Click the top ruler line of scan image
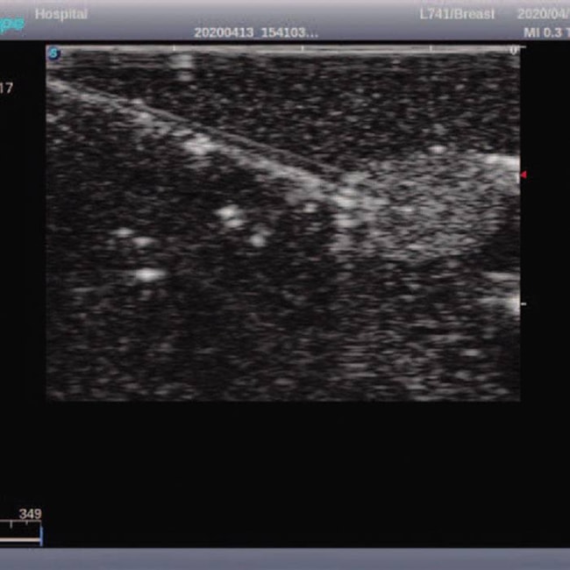Viewport: 570px width, 570px height. click(281, 49)
